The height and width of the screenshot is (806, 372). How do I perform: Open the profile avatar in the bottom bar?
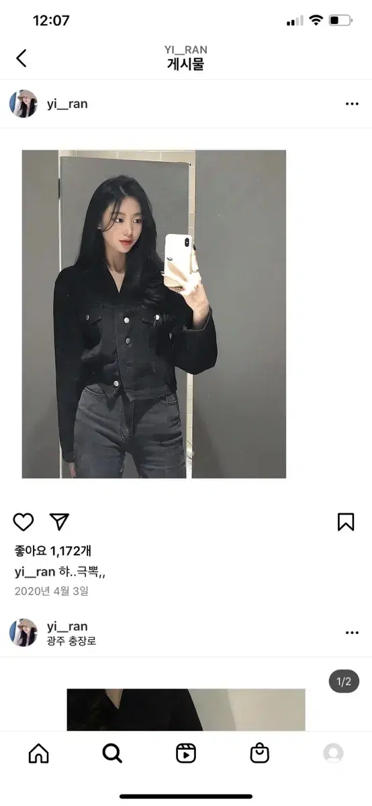(x=333, y=754)
